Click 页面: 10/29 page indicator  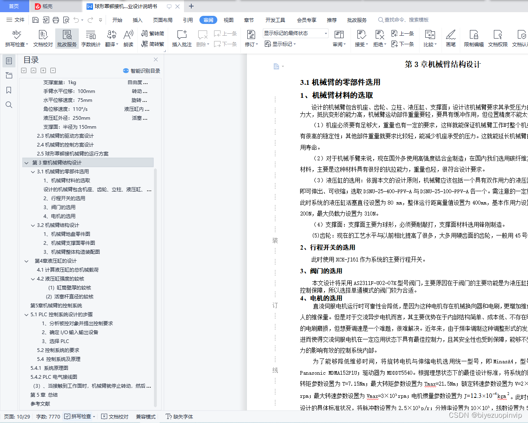click(17, 417)
